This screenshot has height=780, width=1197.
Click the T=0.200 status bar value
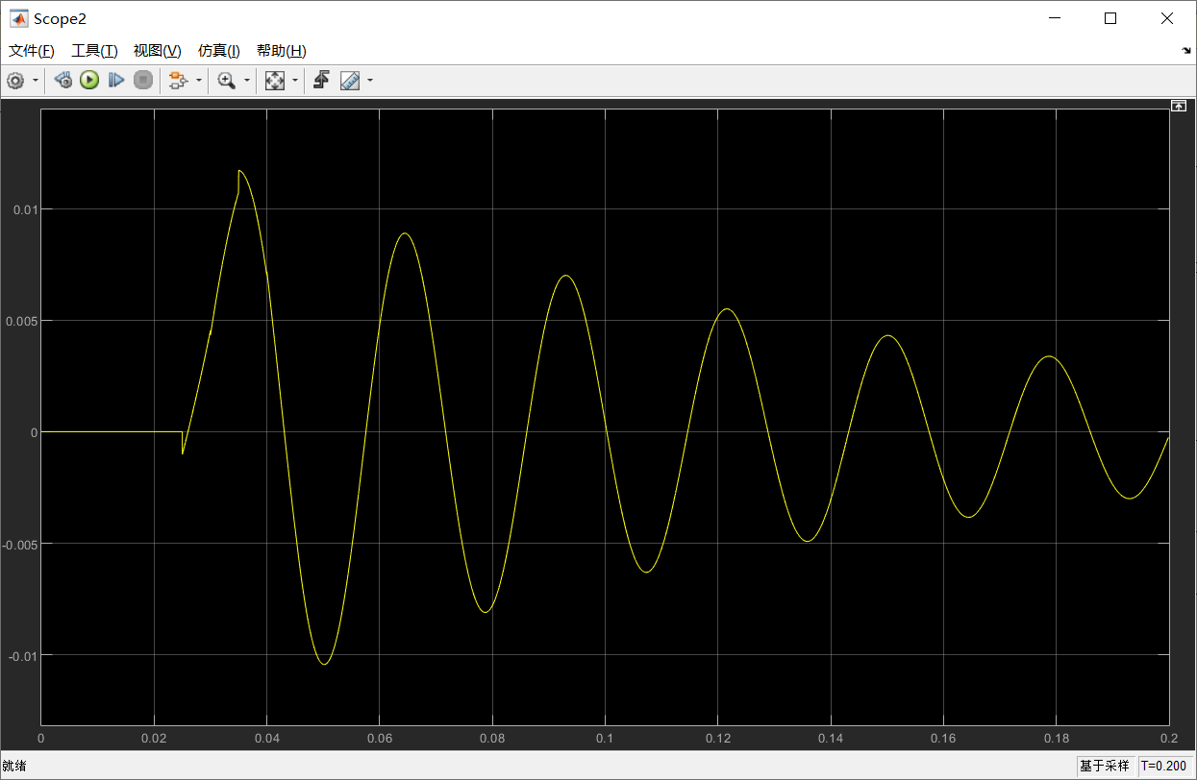pyautogui.click(x=1163, y=766)
